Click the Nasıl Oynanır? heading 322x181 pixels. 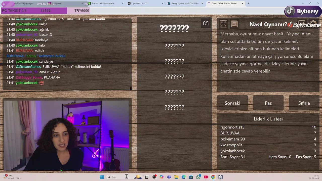point(268,24)
